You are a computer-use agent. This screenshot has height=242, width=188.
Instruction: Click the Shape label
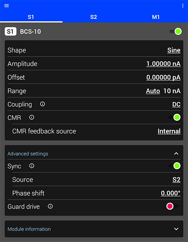[x=17, y=50]
